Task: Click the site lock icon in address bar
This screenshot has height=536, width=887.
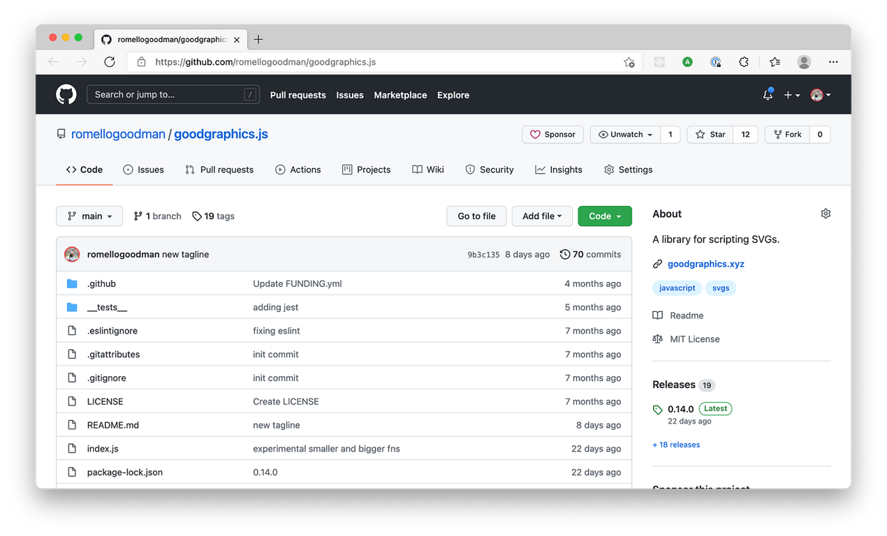Action: [x=142, y=62]
